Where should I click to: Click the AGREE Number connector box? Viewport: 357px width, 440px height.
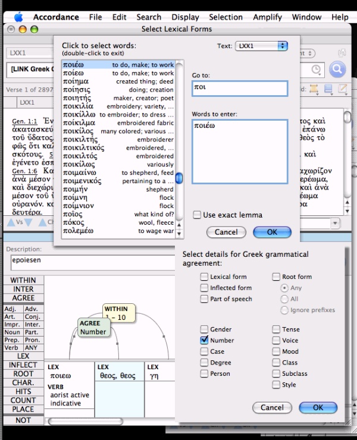[94, 328]
